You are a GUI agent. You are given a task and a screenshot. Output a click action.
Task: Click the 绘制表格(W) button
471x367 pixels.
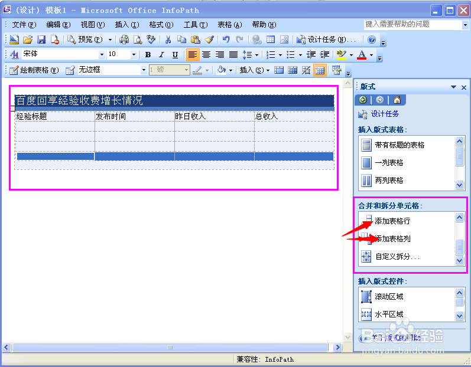[x=34, y=70]
